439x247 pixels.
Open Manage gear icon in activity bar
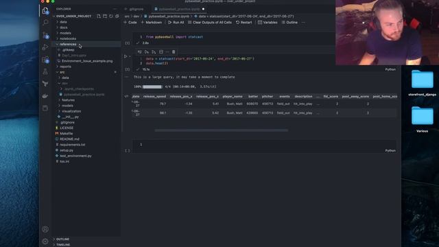(x=45, y=241)
